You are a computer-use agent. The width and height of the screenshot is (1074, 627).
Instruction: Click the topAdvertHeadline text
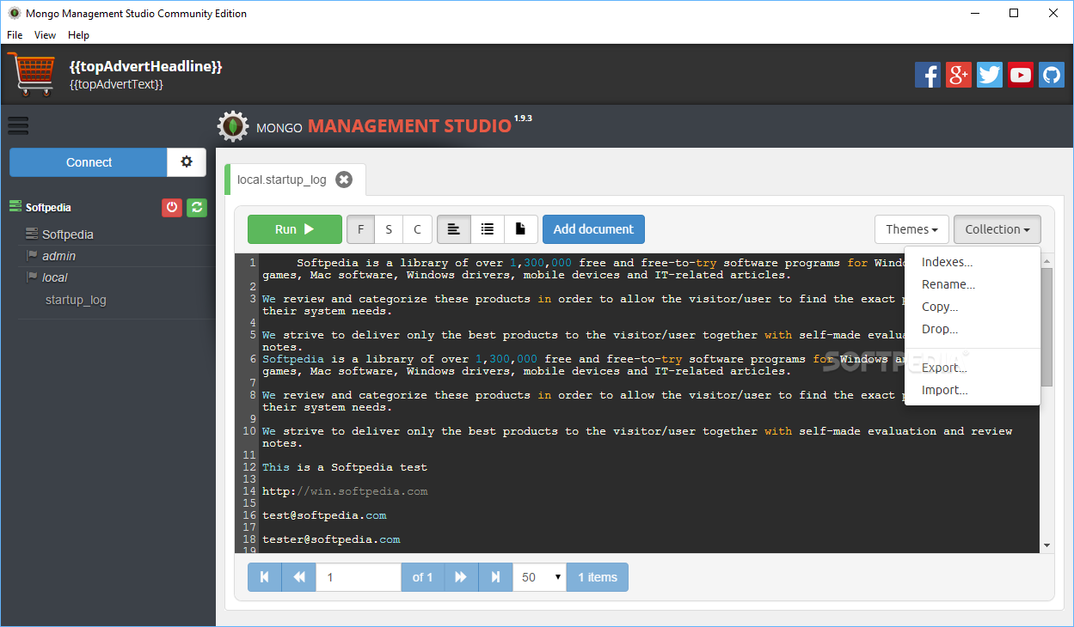click(x=146, y=66)
